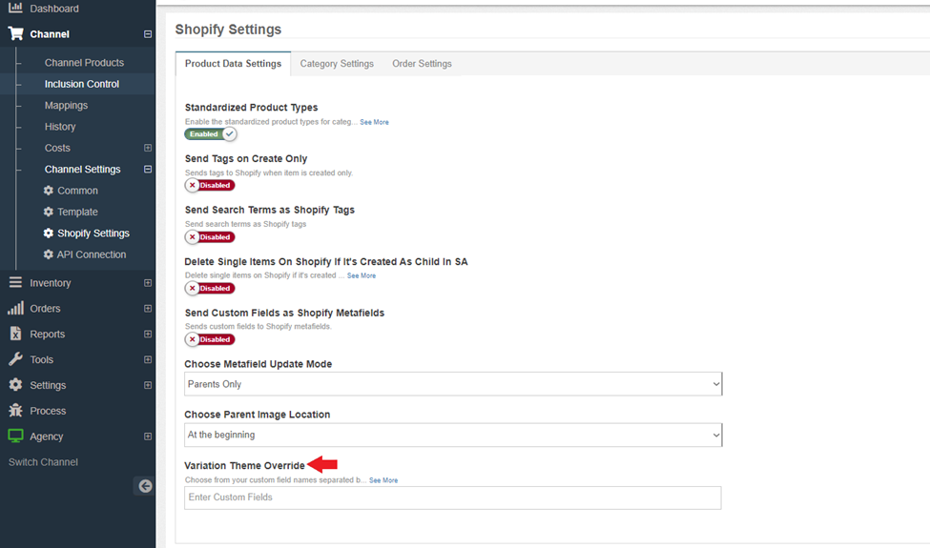Click the Process bug icon
The image size is (930, 548).
coord(15,410)
